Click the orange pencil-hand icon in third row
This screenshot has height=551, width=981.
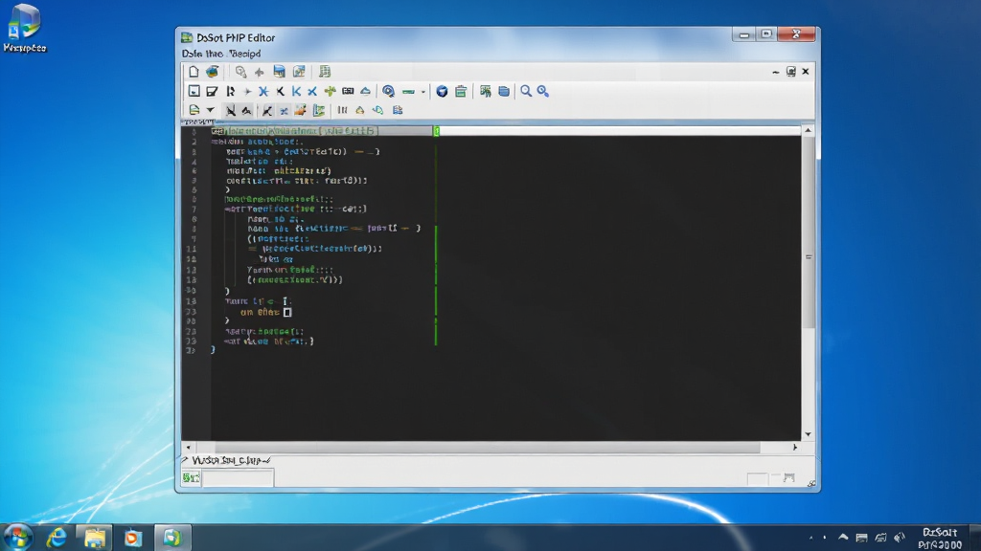coord(300,110)
